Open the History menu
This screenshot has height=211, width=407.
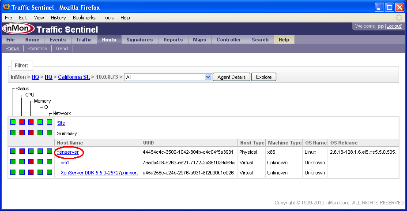pyautogui.click(x=58, y=18)
